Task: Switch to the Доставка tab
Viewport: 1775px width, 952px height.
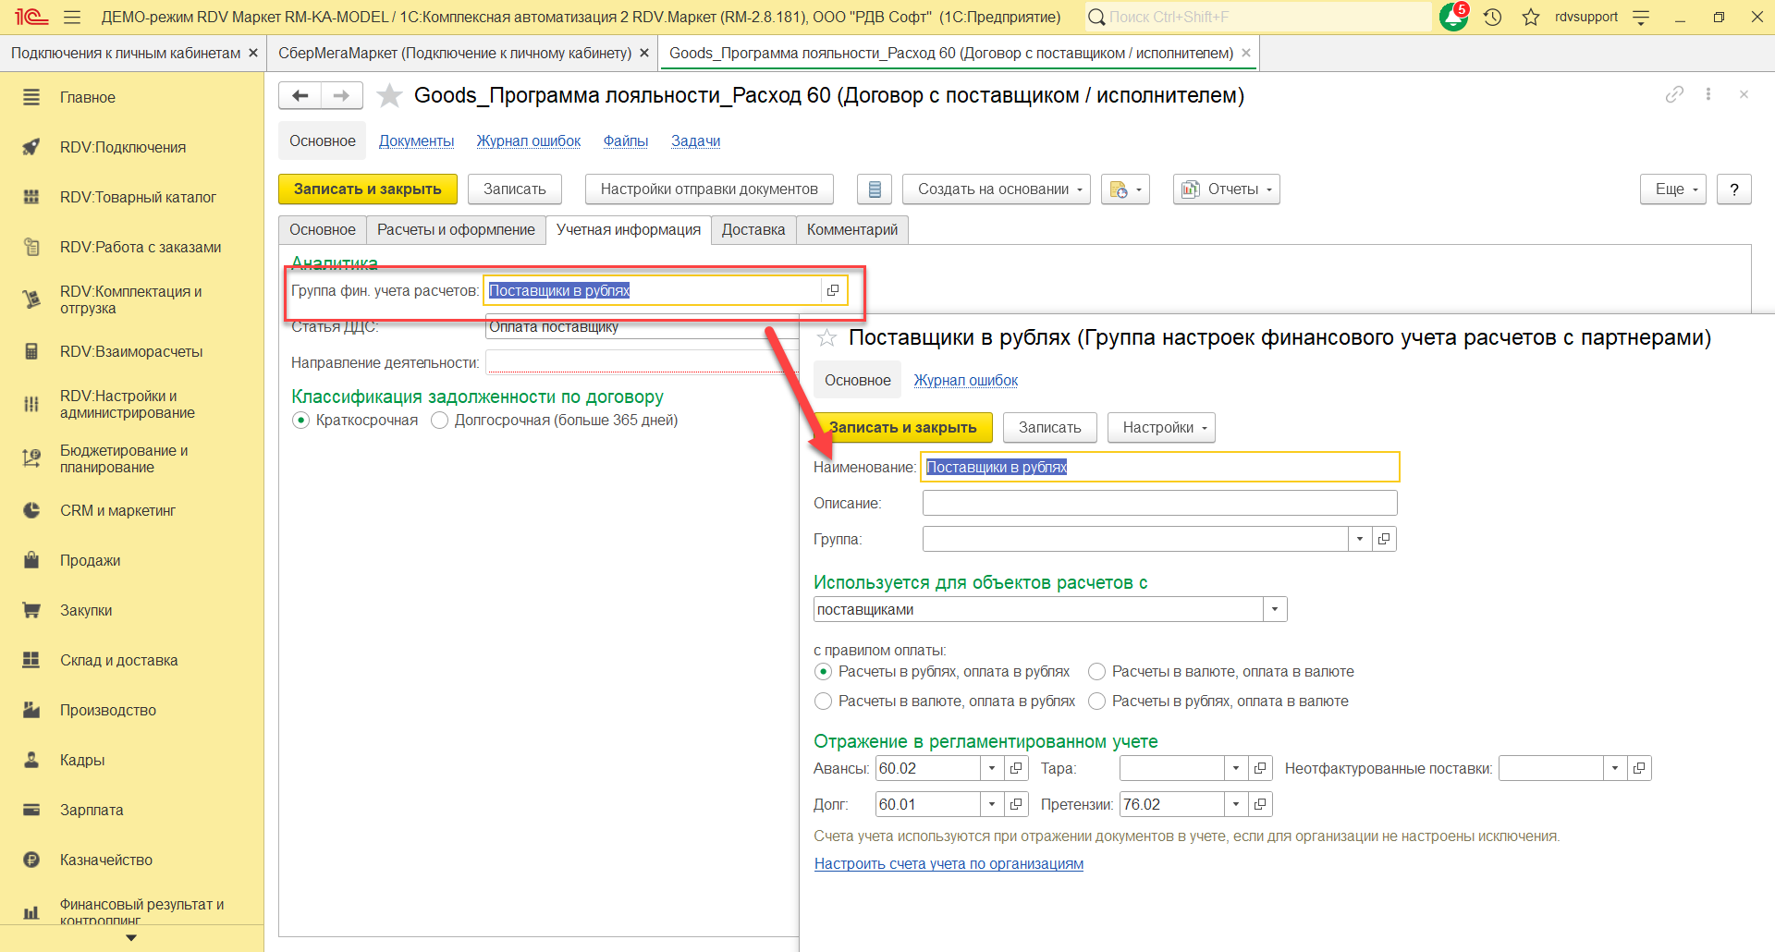Action: tap(753, 229)
